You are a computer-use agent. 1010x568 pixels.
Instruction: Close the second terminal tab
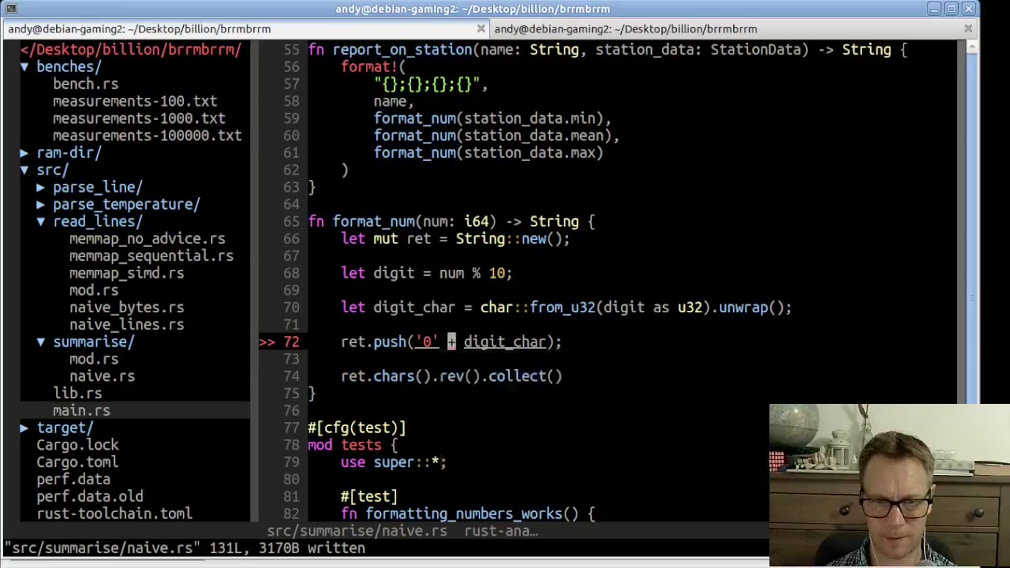[968, 29]
